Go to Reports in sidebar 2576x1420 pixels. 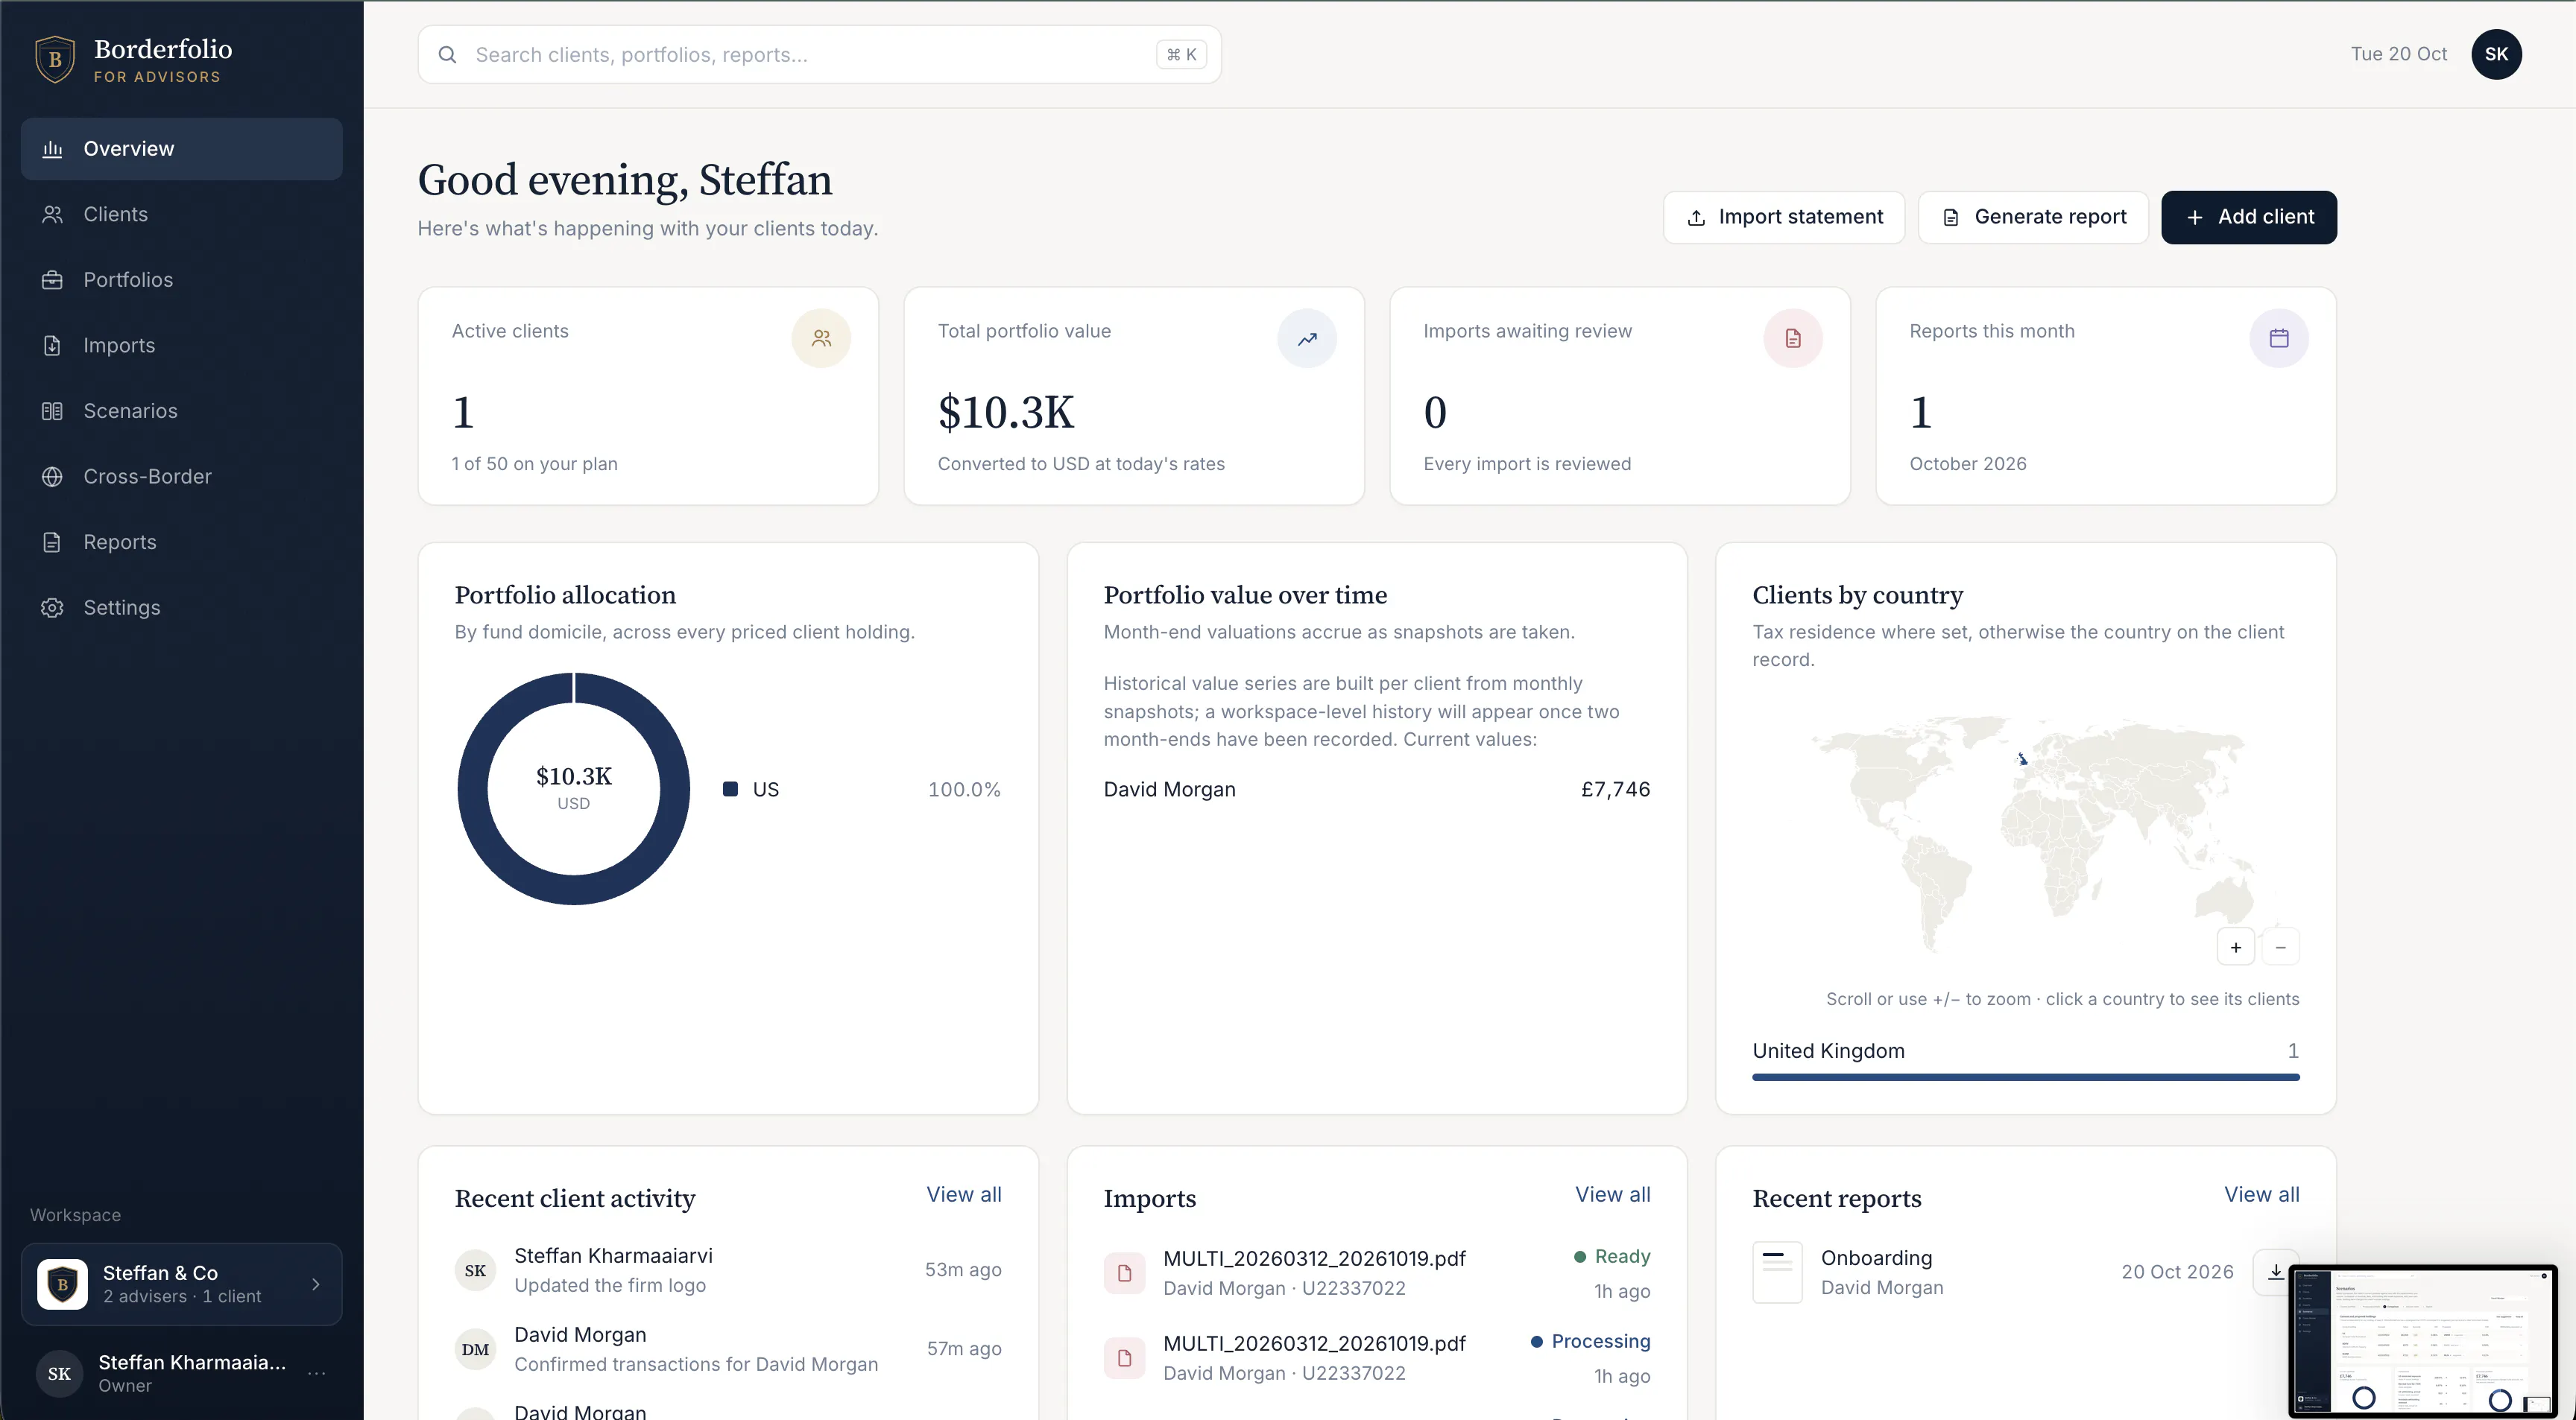coord(181,542)
